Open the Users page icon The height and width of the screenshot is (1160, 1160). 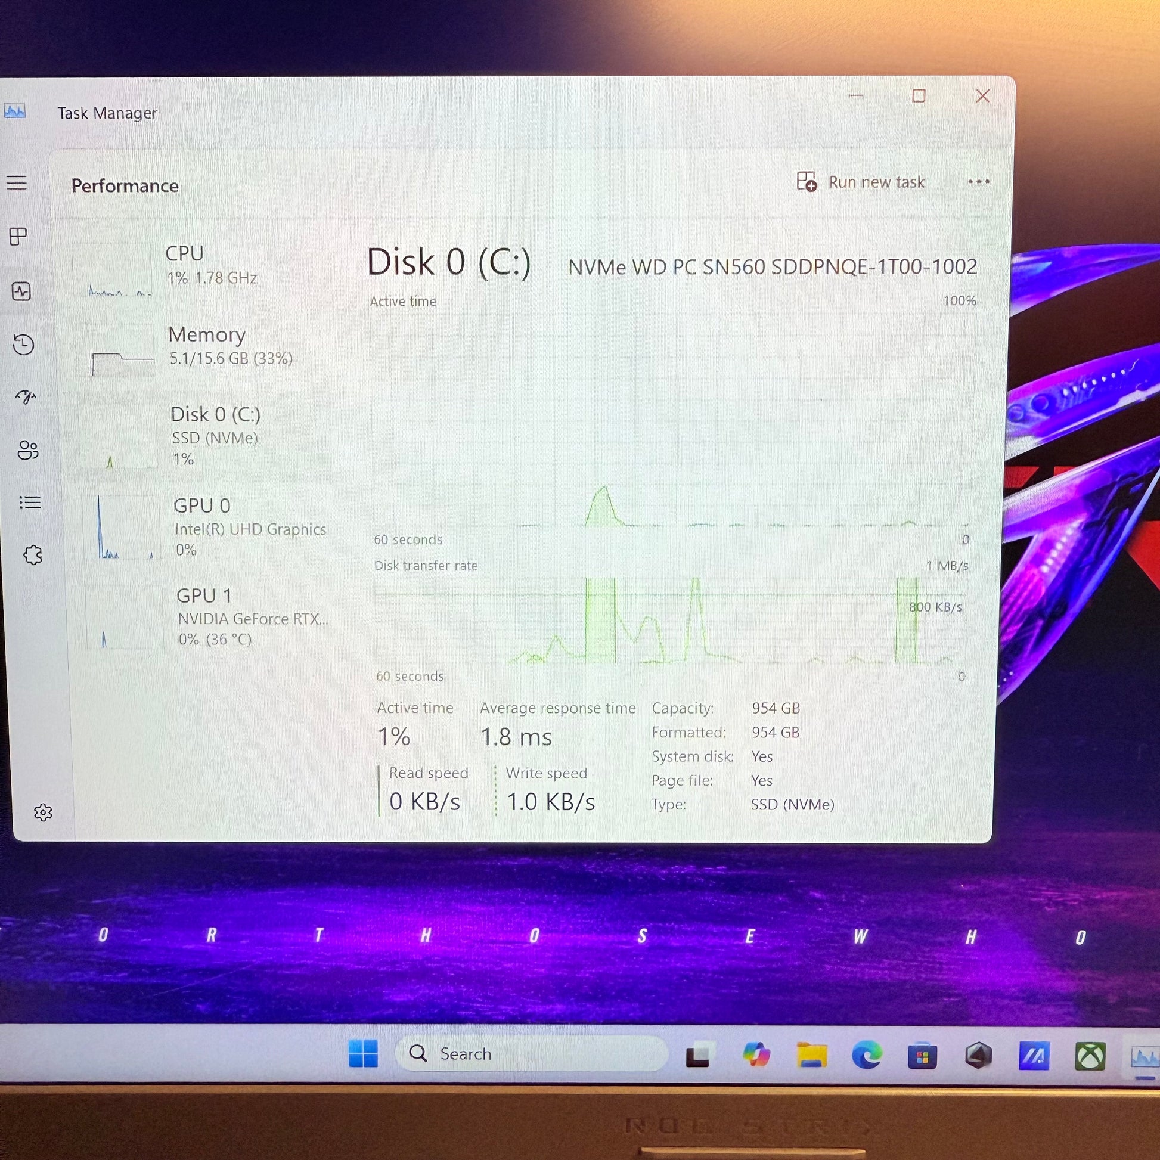tap(27, 449)
